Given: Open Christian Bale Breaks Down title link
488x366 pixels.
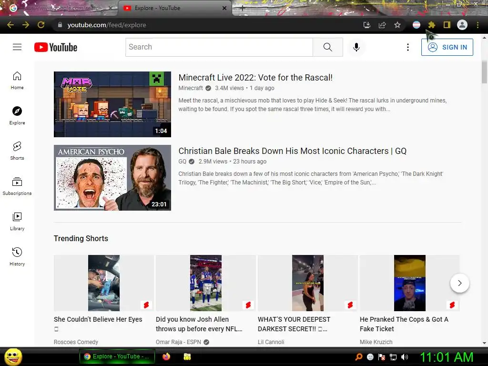Looking at the screenshot, I should [x=293, y=151].
